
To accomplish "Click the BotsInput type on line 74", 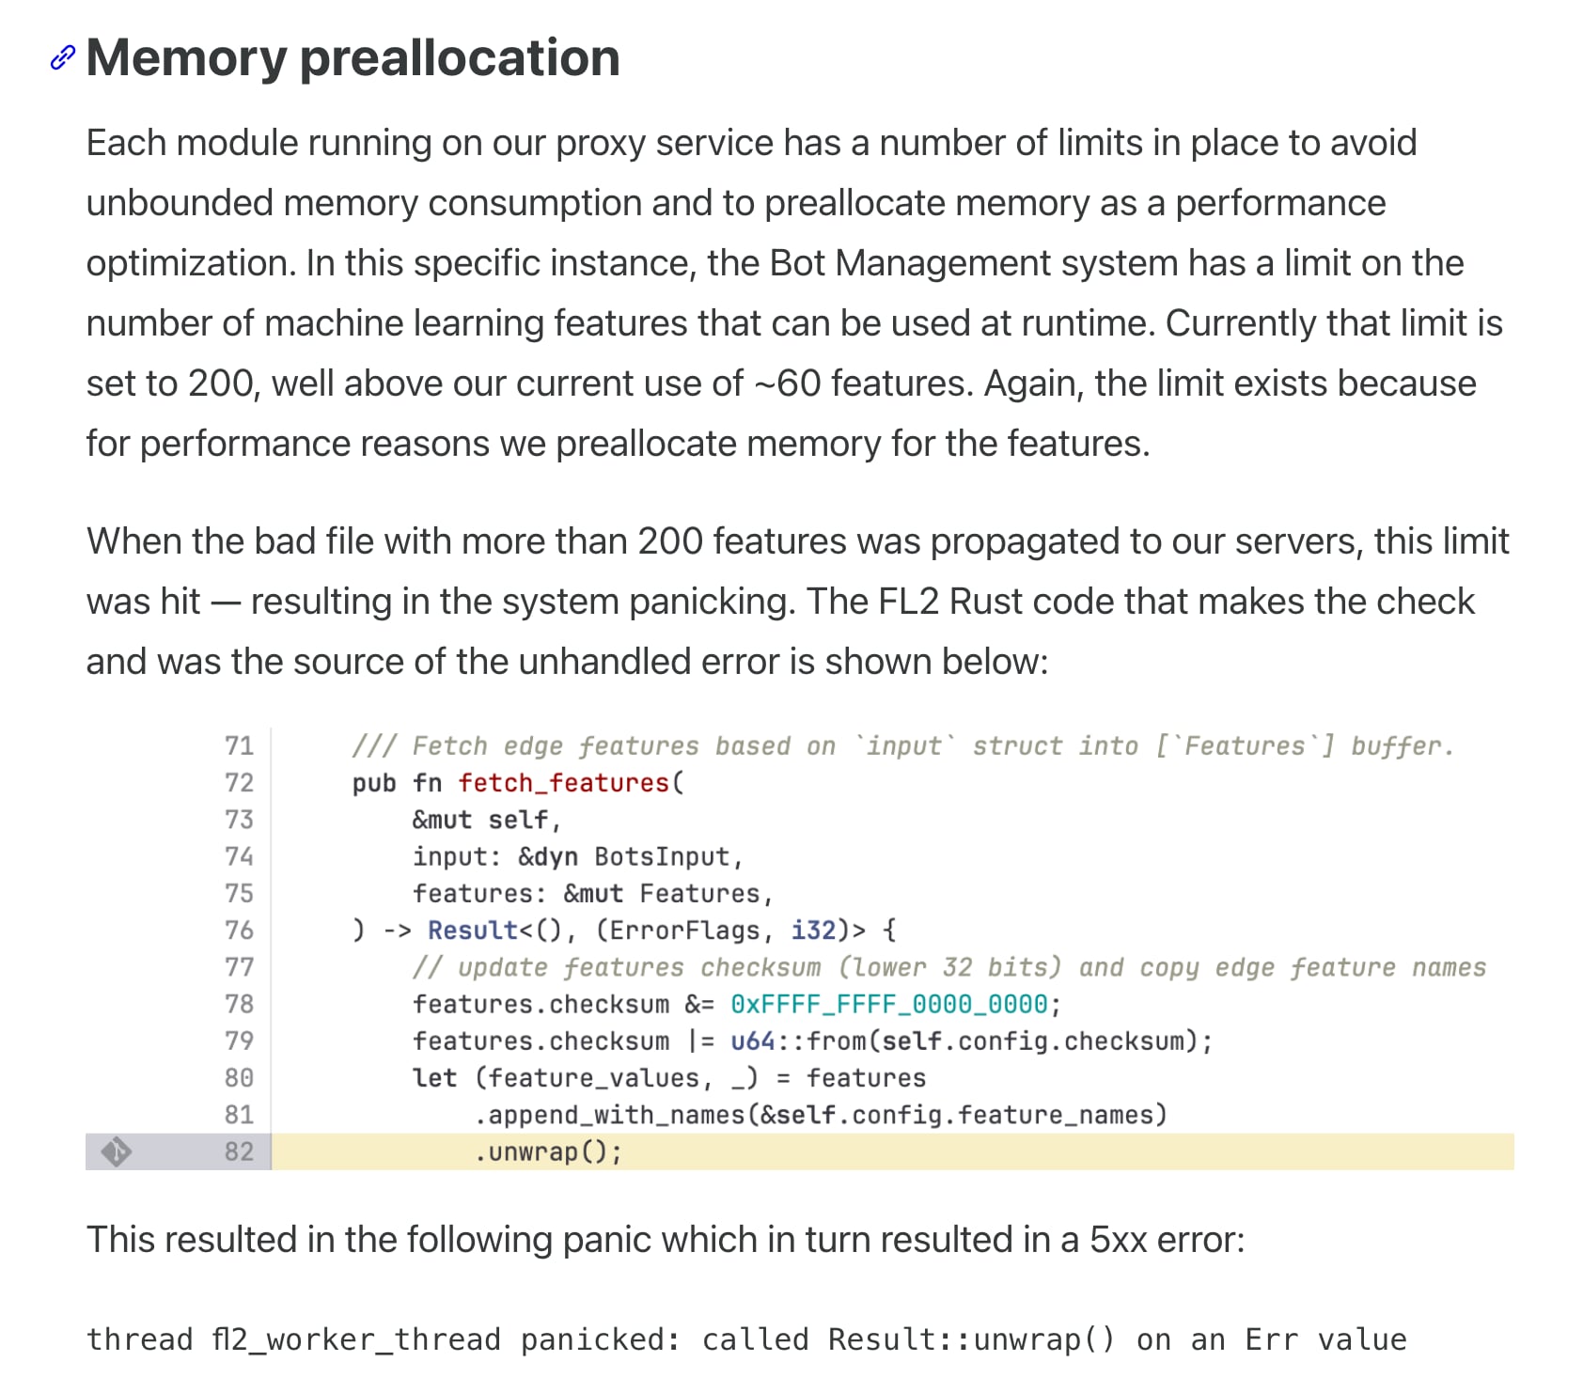I will (661, 857).
